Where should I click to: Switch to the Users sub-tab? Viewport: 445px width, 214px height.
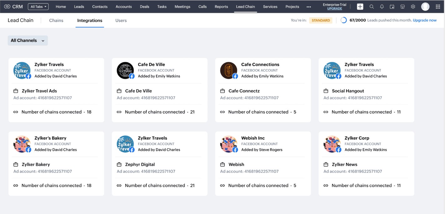pyautogui.click(x=121, y=20)
